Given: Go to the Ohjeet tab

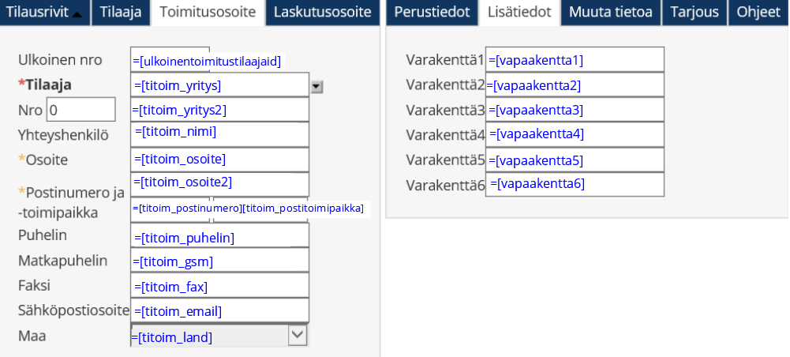Looking at the screenshot, I should pos(758,13).
